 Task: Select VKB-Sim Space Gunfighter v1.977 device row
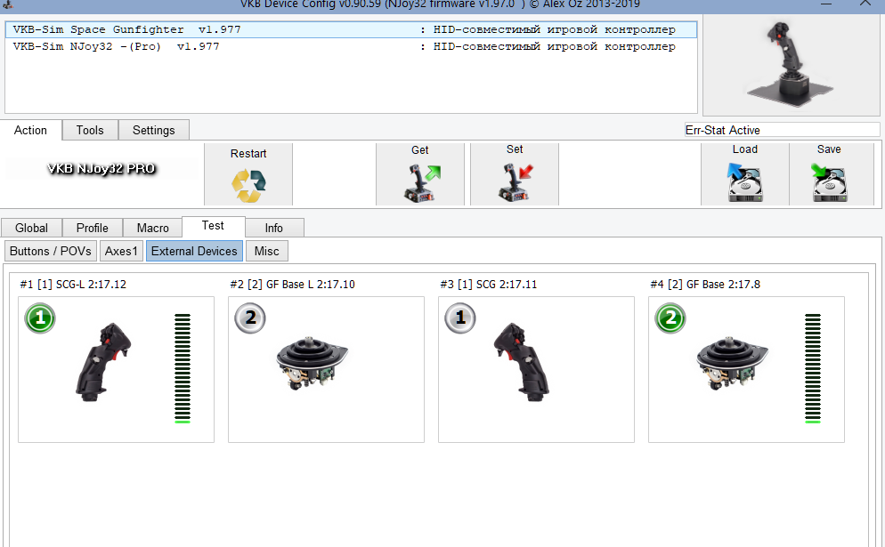click(351, 30)
